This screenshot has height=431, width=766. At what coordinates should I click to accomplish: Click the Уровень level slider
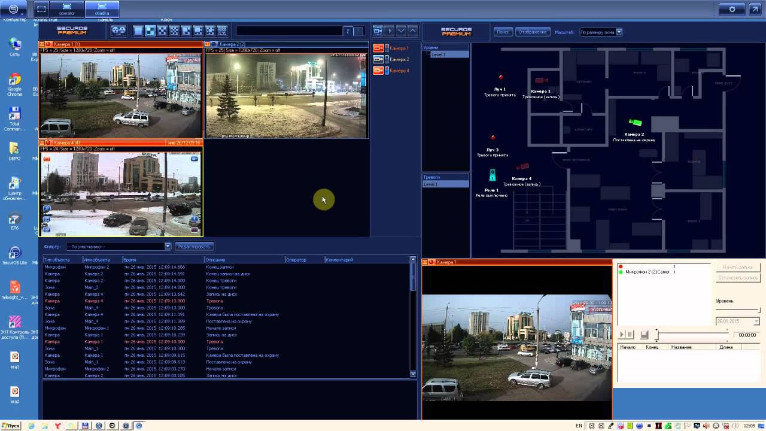[x=738, y=310]
